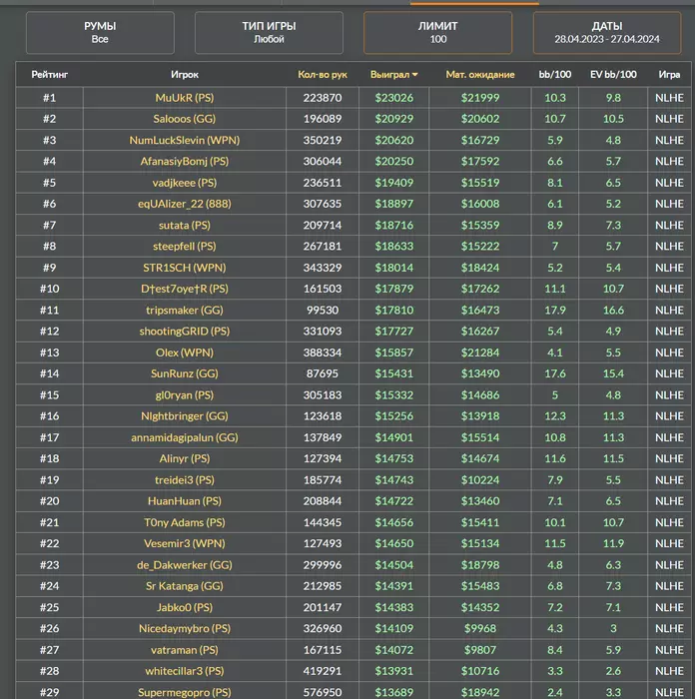695x699 pixels.
Task: Open player treidei3 (PS)
Action: (185, 479)
